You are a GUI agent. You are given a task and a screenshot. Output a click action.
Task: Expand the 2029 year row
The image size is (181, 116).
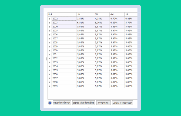coord(50,46)
